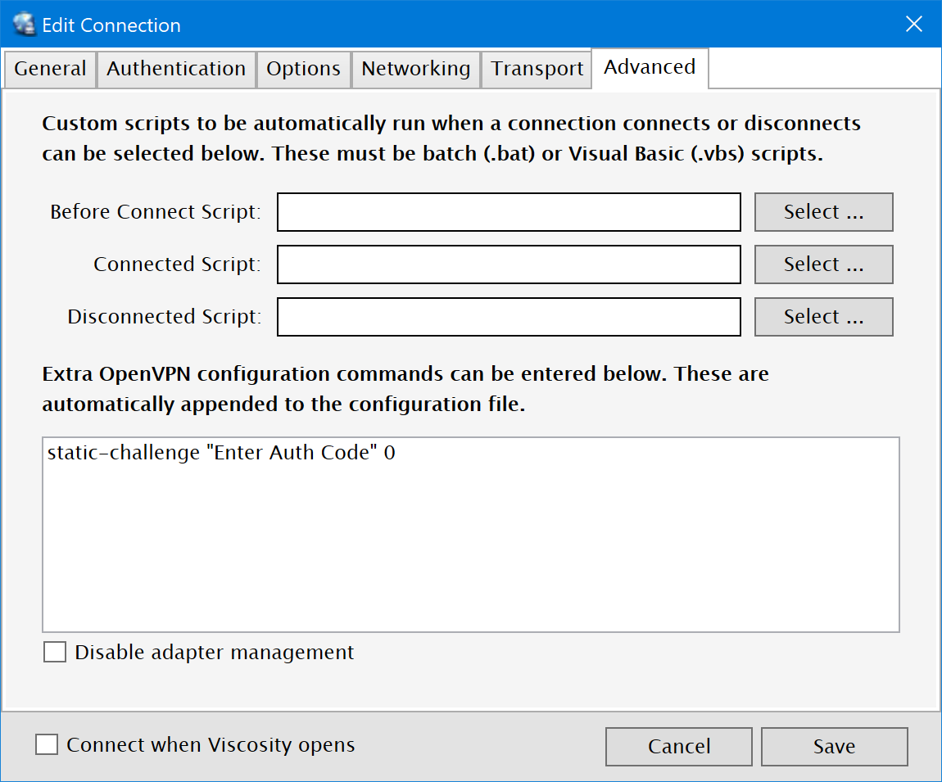Choose a Disconnected Script via Select
The height and width of the screenshot is (782, 942).
pyautogui.click(x=823, y=317)
